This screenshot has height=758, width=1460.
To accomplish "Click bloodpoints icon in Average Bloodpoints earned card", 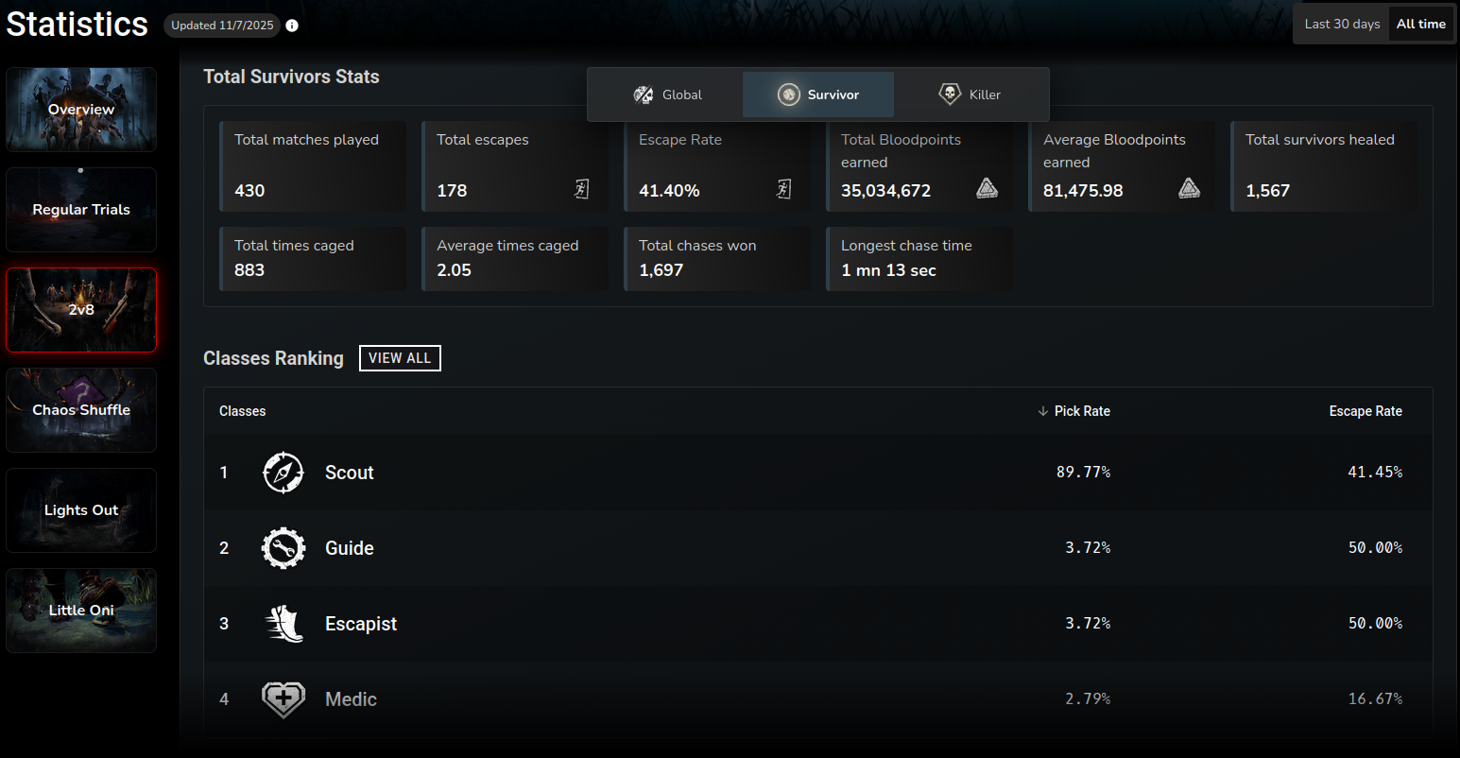I will point(1189,189).
